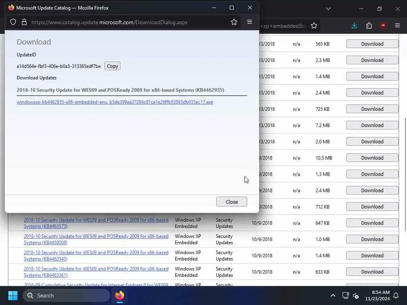Click the muted volume tray icon
Viewport: 407px width, 305px height.
tap(356, 295)
